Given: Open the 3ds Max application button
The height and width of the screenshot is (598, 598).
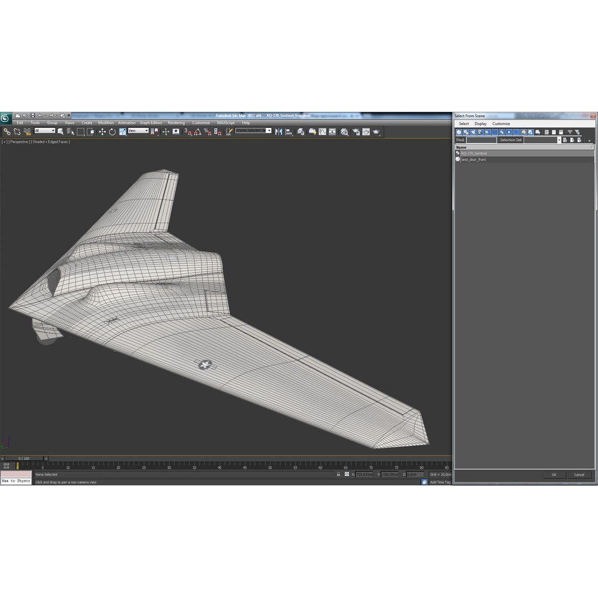Looking at the screenshot, I should (x=6, y=118).
